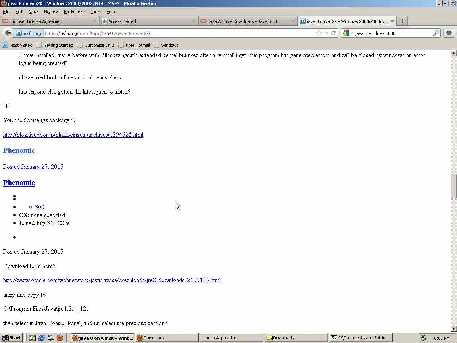Open the Windows bookmark
457x343 pixels.
pos(166,45)
